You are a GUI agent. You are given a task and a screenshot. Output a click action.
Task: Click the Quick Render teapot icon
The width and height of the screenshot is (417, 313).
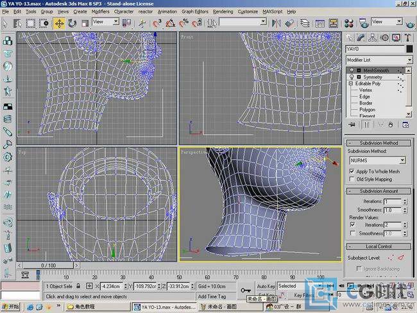click(411, 24)
